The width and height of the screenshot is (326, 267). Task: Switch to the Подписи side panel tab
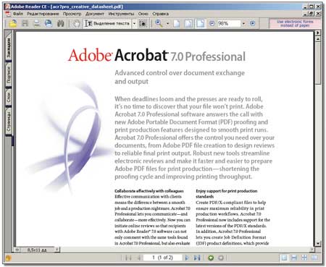point(9,75)
